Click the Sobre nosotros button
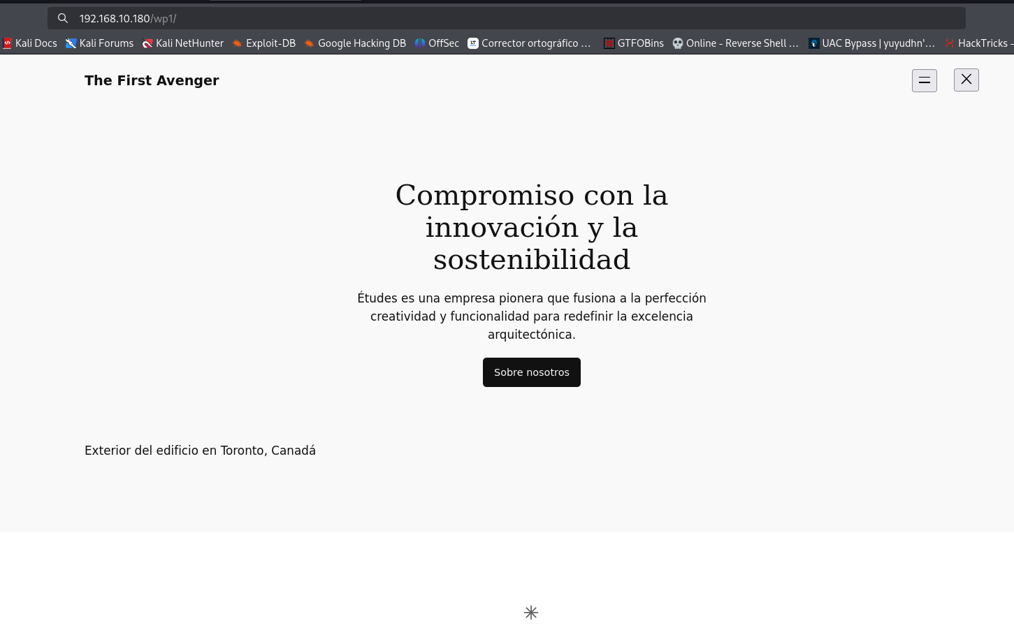Screen dimensions: 1014x628 531,372
